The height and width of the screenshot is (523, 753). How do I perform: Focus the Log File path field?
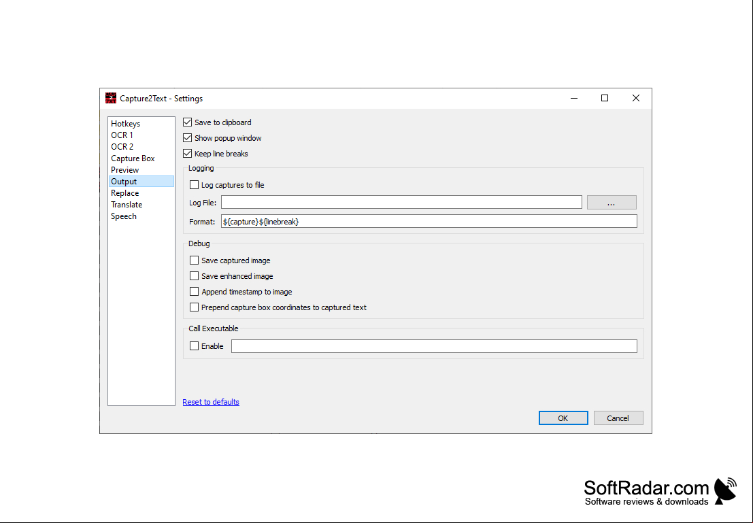pyautogui.click(x=401, y=202)
